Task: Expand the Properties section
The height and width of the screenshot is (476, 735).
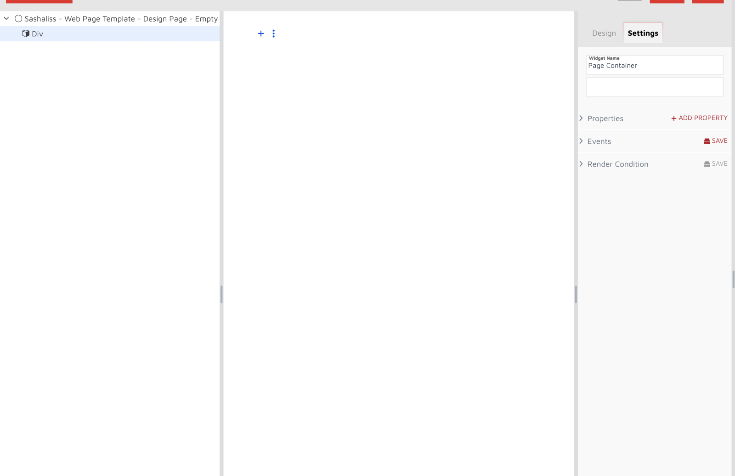Action: 581,118
